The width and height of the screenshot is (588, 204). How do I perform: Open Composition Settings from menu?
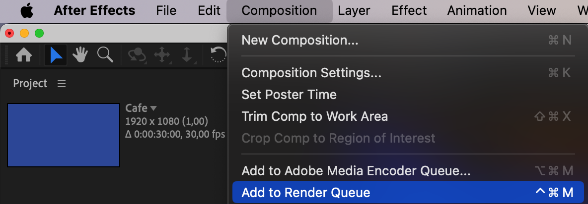[408, 73]
